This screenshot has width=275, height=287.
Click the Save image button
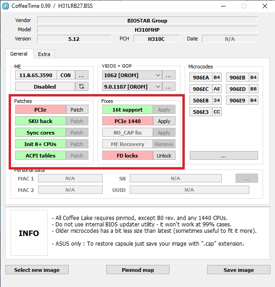(239, 270)
